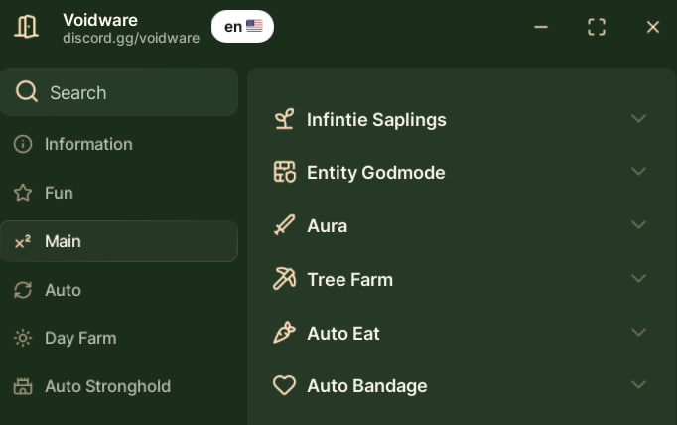Switch to the Fun tab

tap(59, 193)
